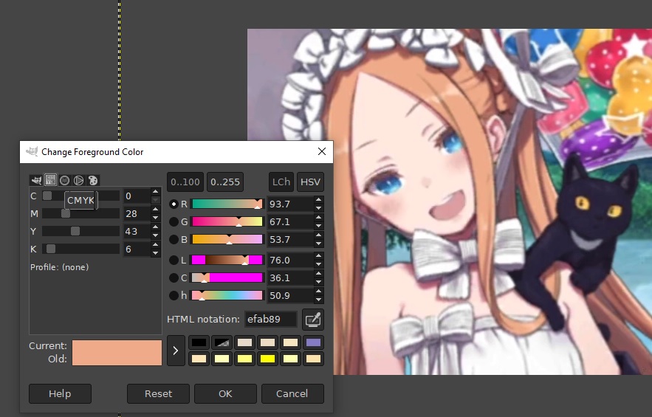Click the Magenta slider handle
Viewport: 652px width, 417px height.
coord(66,213)
